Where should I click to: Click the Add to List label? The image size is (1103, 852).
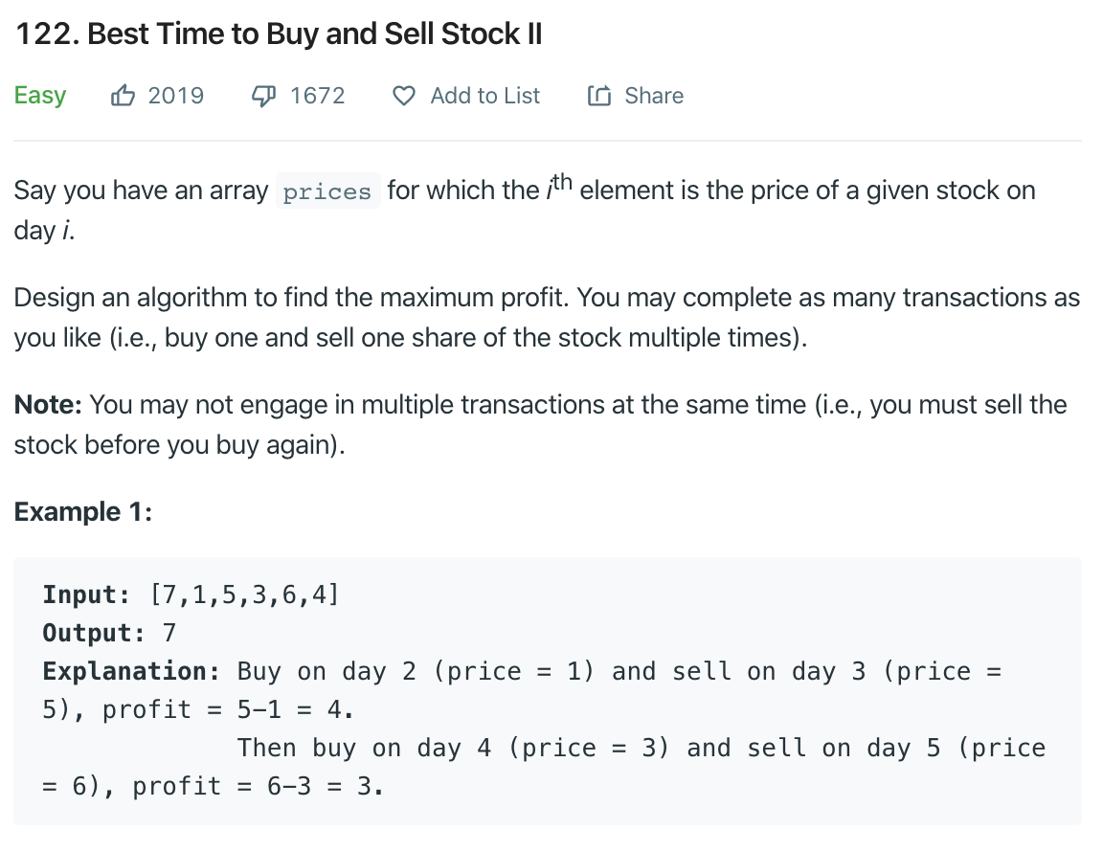click(484, 96)
